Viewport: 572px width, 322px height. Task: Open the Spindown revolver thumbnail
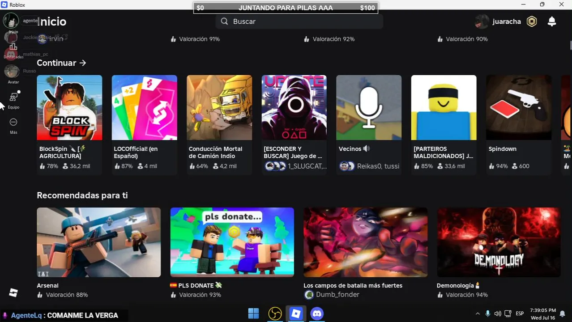click(519, 107)
